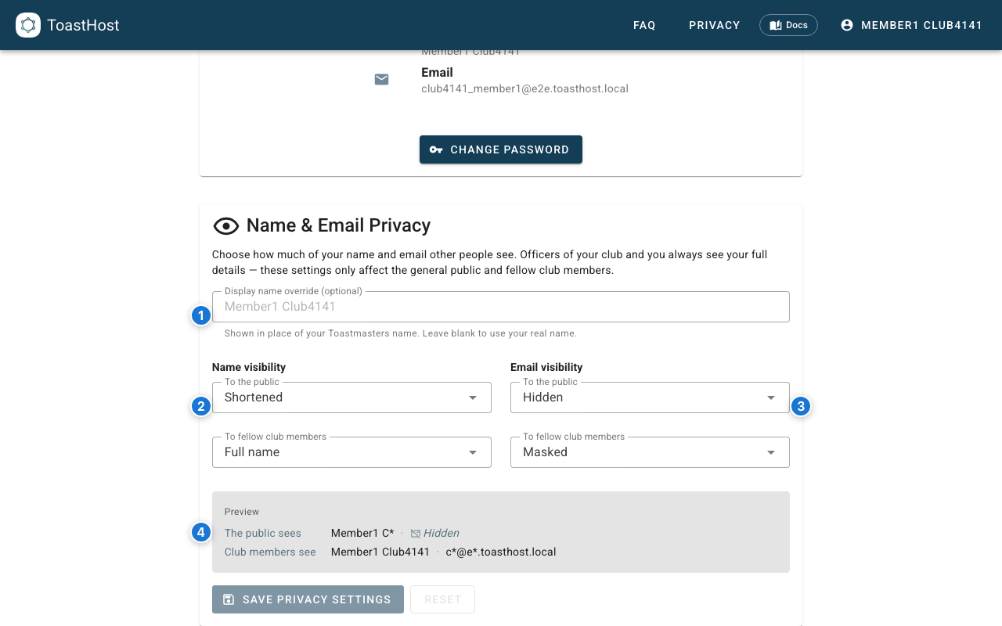
Task: Click arrow next to Hidden dropdown value
Action: coord(771,398)
